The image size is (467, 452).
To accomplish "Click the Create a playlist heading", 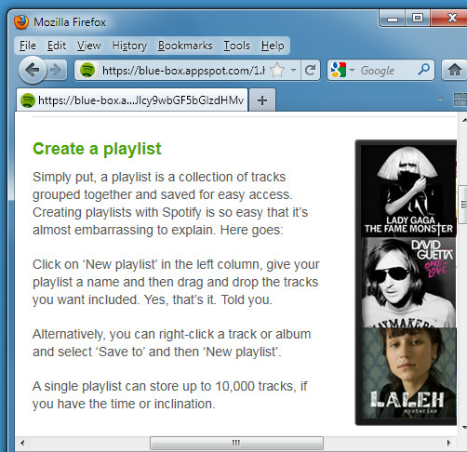I will pos(97,149).
